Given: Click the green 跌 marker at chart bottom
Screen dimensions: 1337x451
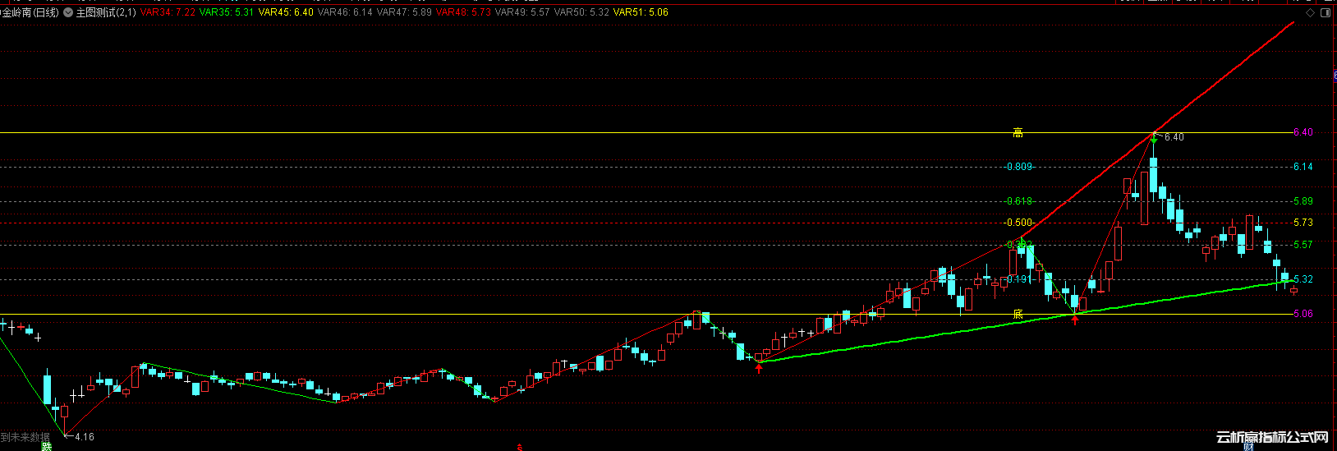Looking at the screenshot, I should coord(47,446).
